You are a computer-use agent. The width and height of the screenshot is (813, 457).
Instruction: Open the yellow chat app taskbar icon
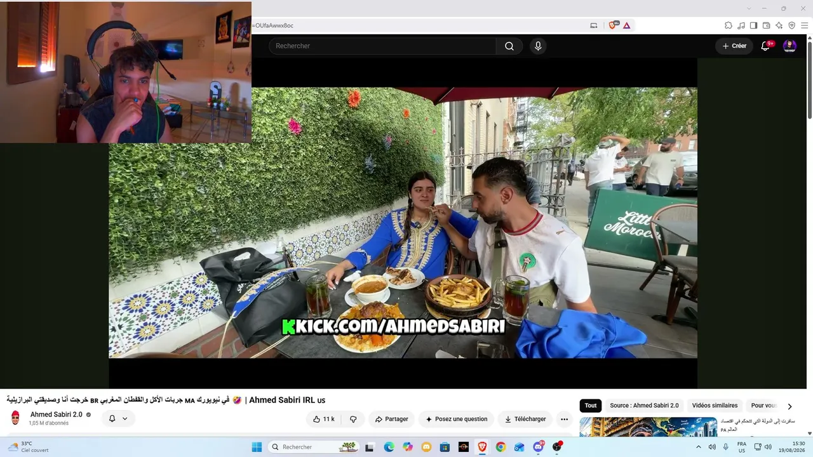426,447
